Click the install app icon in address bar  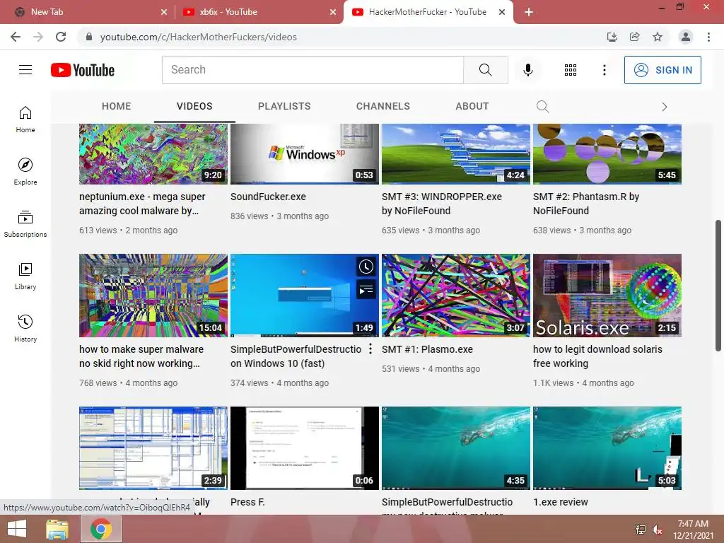612,37
